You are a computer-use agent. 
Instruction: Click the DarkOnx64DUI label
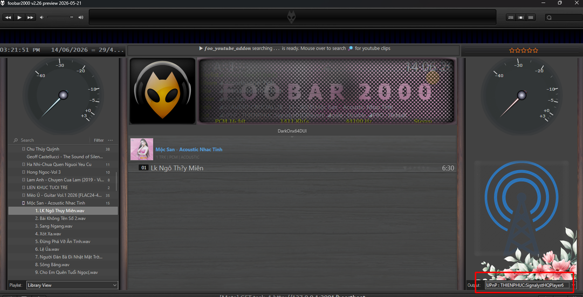click(x=292, y=131)
